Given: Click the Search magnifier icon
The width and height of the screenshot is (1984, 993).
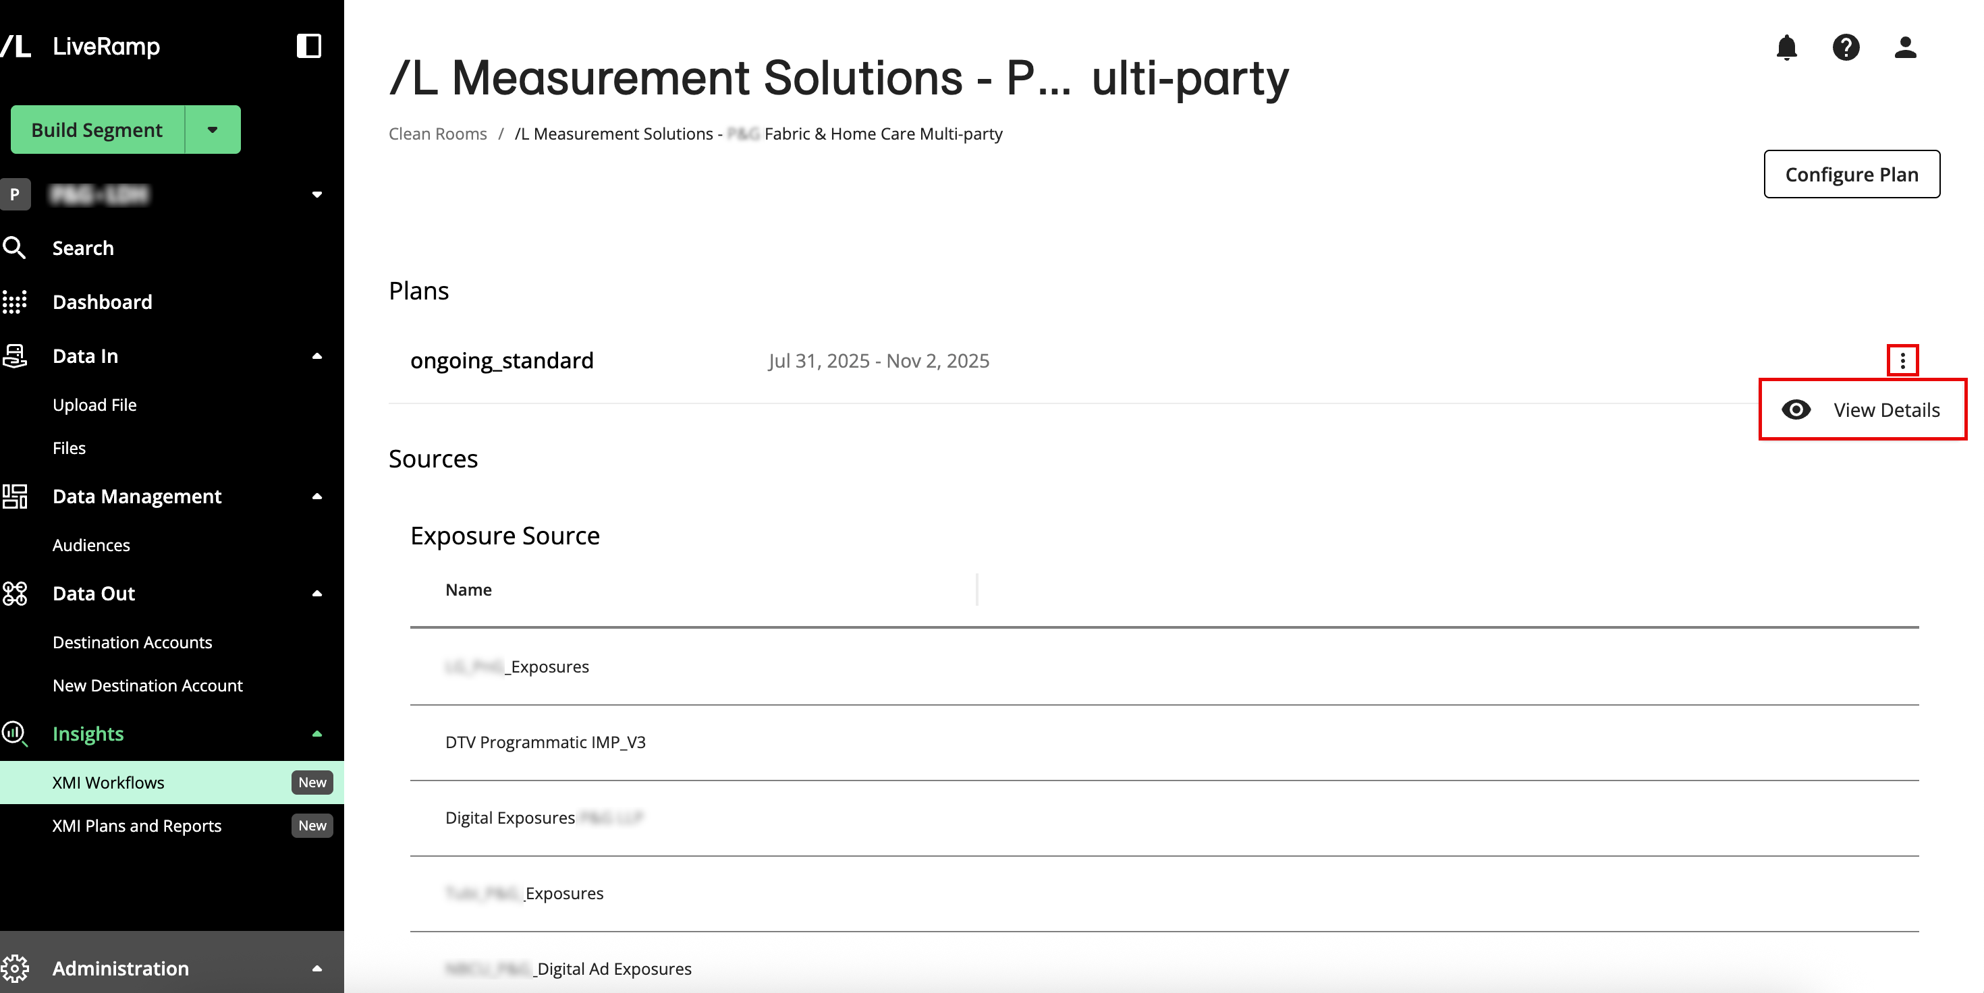Looking at the screenshot, I should pos(15,248).
